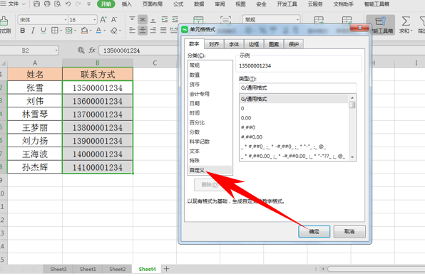
Task: Switch to the Border tab in dialog
Action: coord(254,44)
